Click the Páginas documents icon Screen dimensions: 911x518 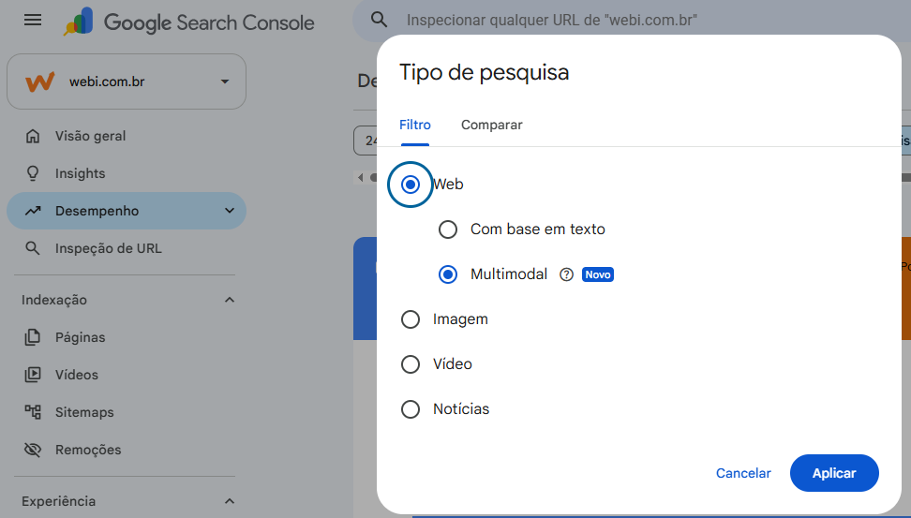33,337
